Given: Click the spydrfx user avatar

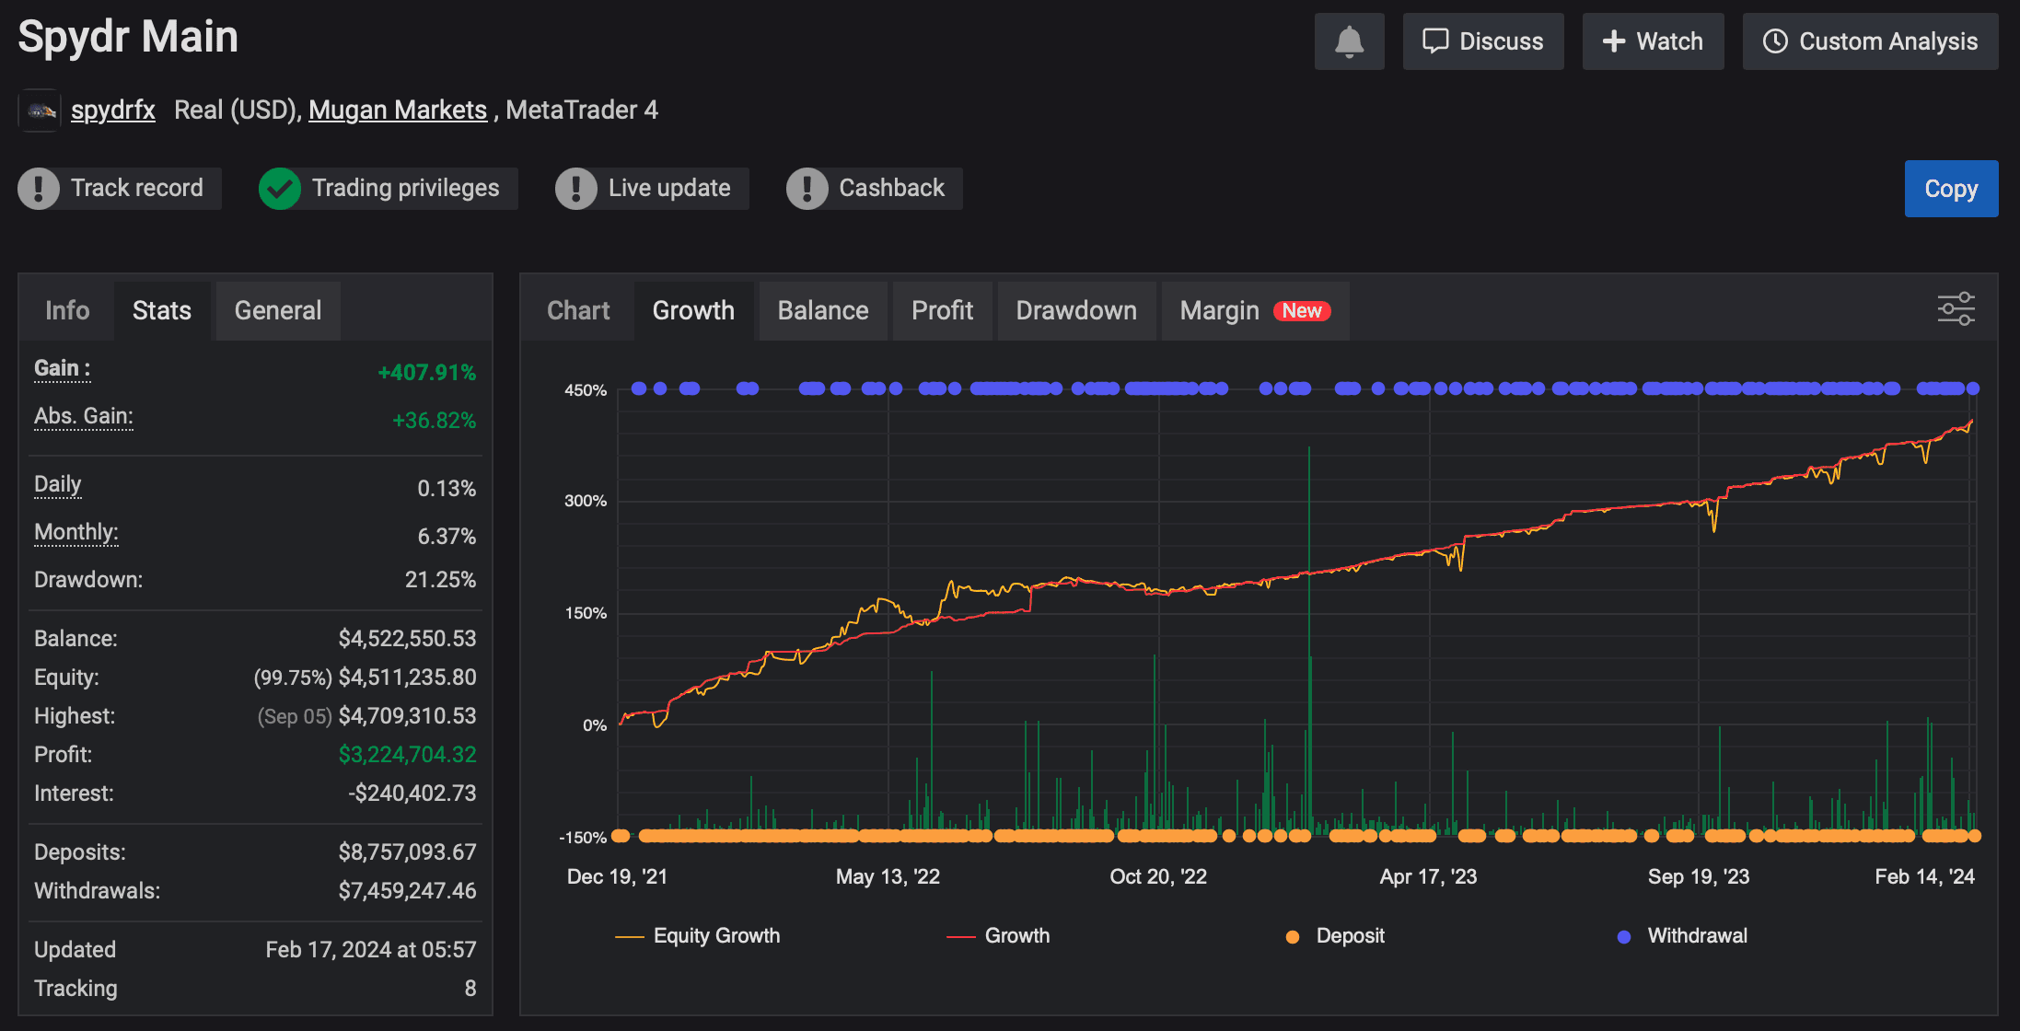Looking at the screenshot, I should pyautogui.click(x=40, y=110).
